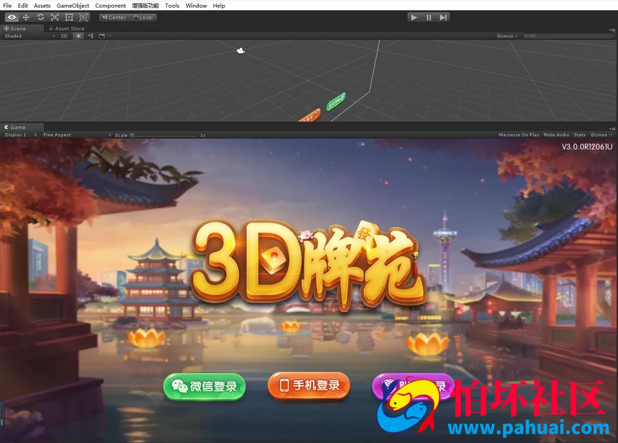Select the Rotate tool
618x443 pixels.
(x=40, y=17)
